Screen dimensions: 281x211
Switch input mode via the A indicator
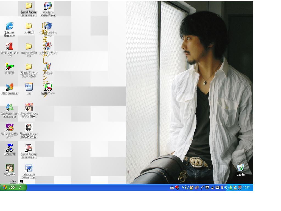(183, 188)
